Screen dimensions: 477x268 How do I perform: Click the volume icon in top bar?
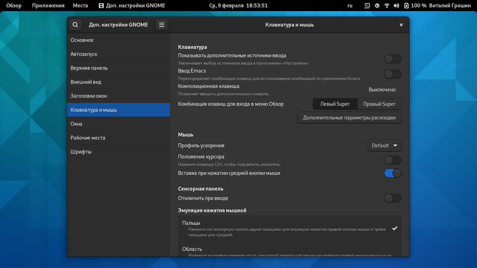(x=396, y=6)
